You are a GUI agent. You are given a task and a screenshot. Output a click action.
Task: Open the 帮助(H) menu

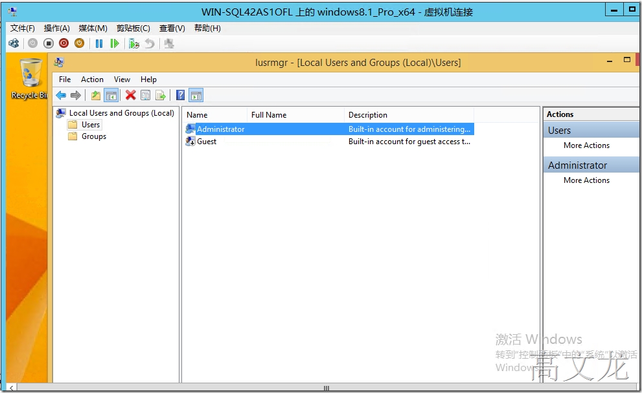tap(207, 28)
